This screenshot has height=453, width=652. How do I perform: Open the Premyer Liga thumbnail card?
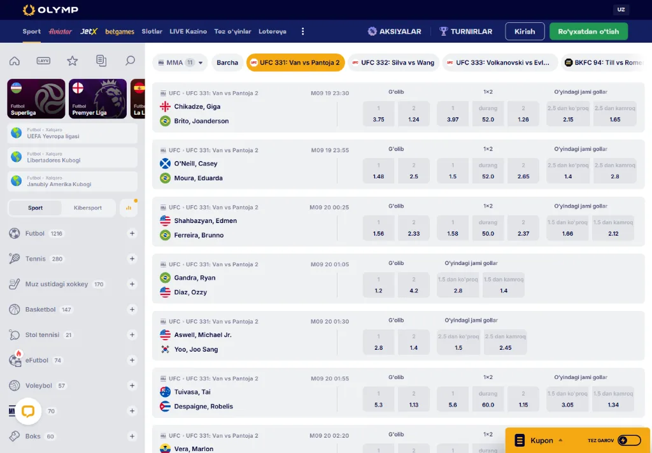click(97, 99)
